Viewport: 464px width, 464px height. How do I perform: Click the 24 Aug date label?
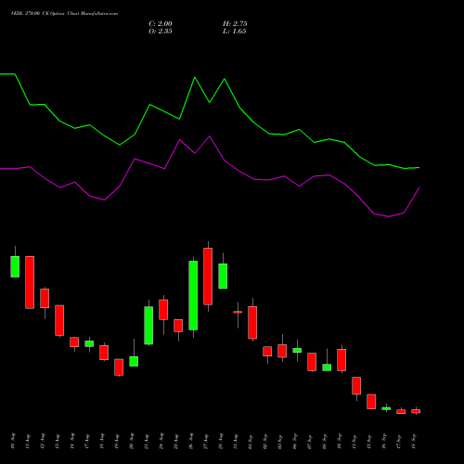(x=161, y=441)
